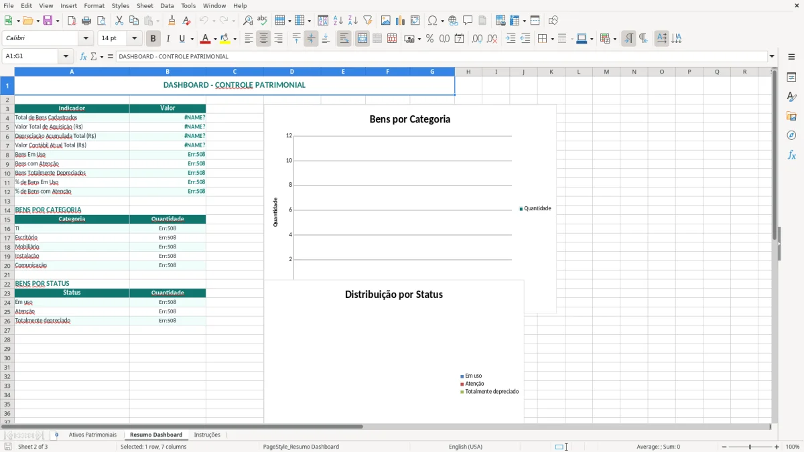Toggle Merge and Center Cells

362,39
